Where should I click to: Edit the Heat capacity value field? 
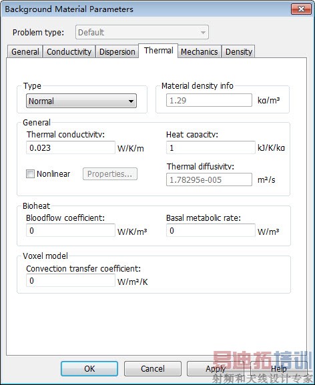tap(211, 147)
